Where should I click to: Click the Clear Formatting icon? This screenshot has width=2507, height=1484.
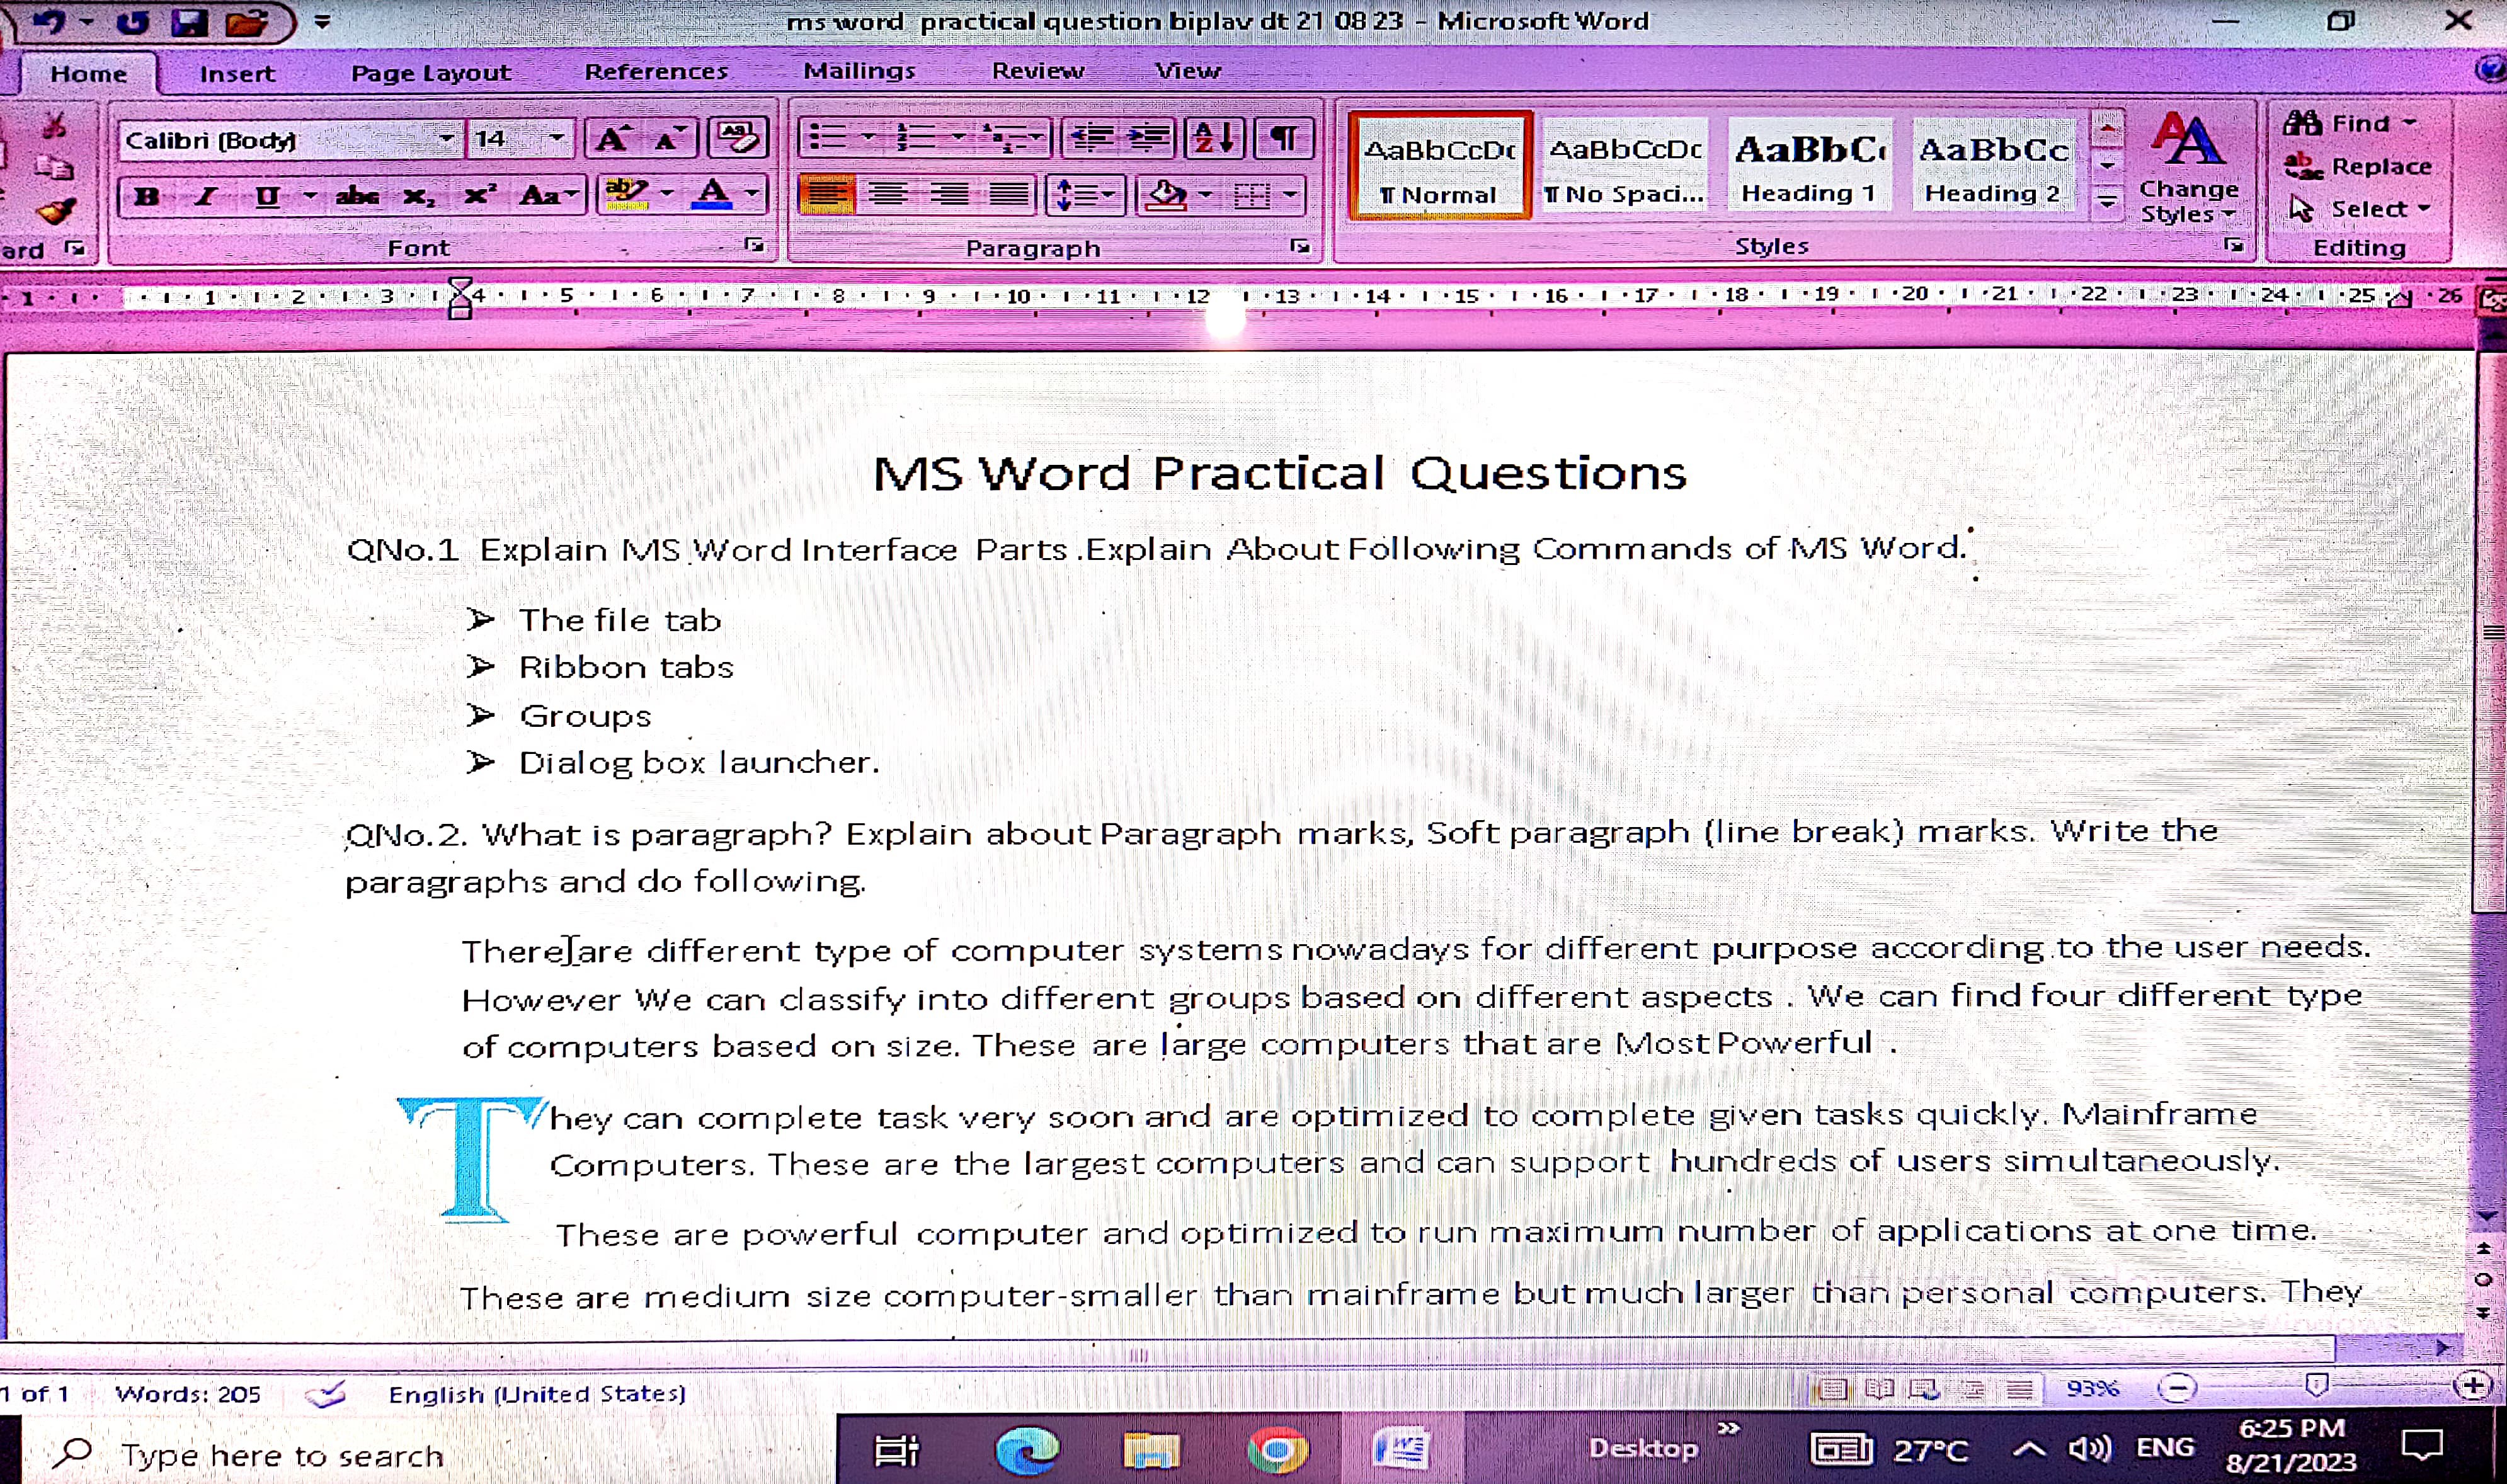737,138
